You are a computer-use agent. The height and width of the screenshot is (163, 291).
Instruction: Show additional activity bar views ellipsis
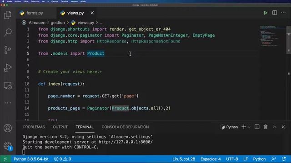[x=8, y=103]
